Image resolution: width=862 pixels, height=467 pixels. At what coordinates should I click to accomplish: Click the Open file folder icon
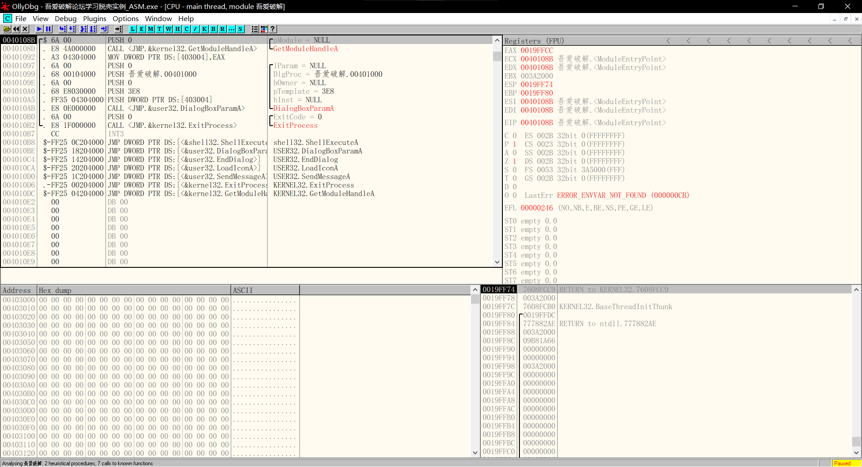(7, 29)
